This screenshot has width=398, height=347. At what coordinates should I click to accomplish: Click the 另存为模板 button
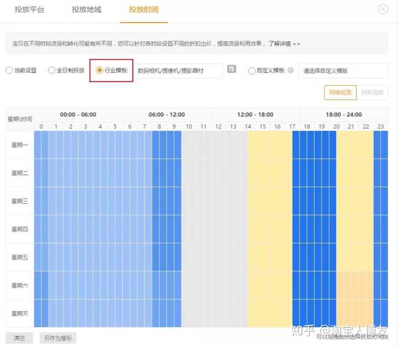click(x=57, y=338)
